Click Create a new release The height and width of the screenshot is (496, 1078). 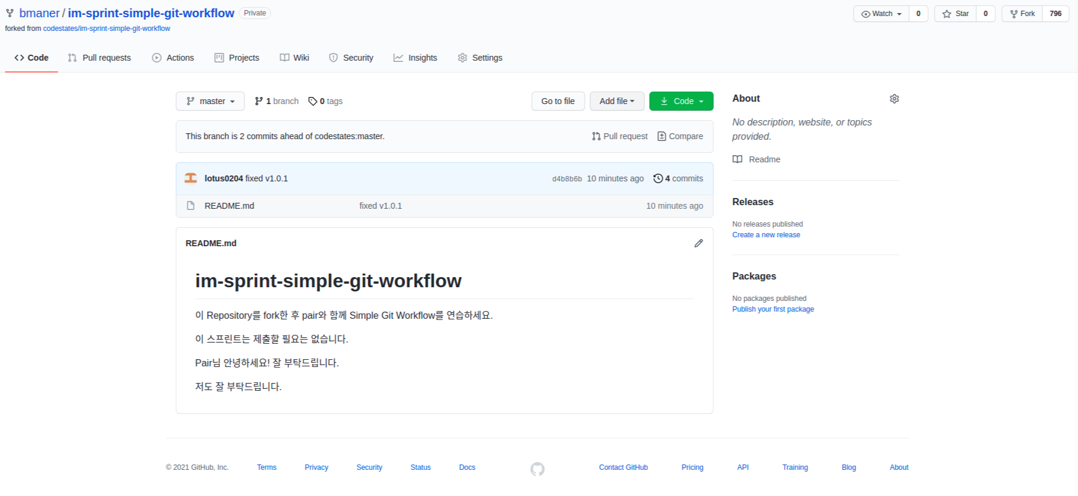pos(766,235)
